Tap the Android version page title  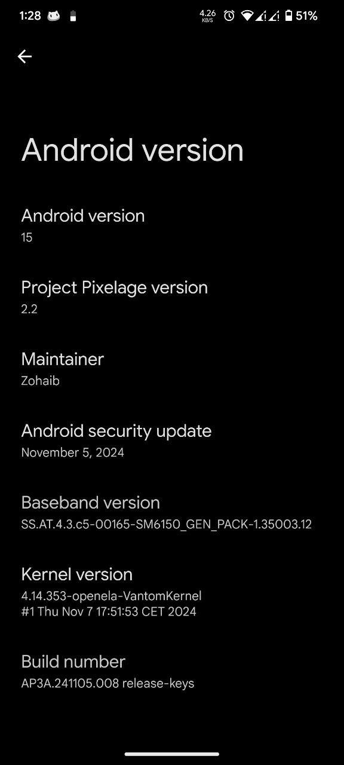[x=133, y=149]
